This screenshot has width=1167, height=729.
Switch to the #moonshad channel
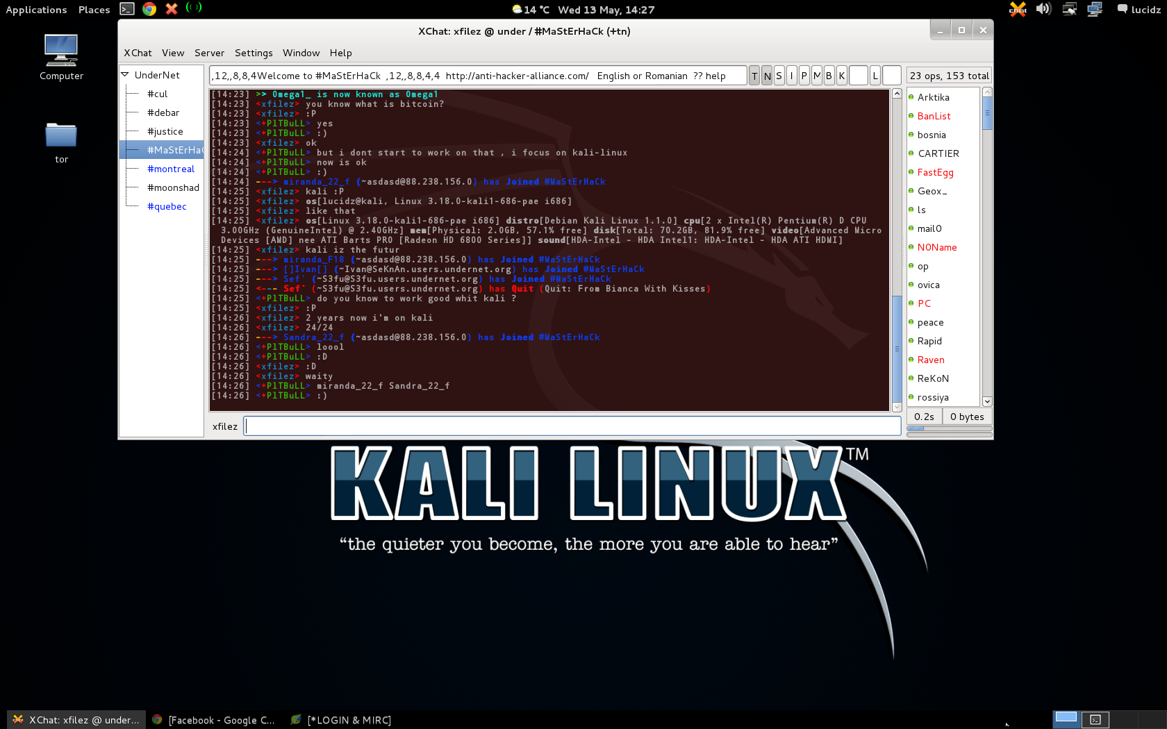pos(173,187)
